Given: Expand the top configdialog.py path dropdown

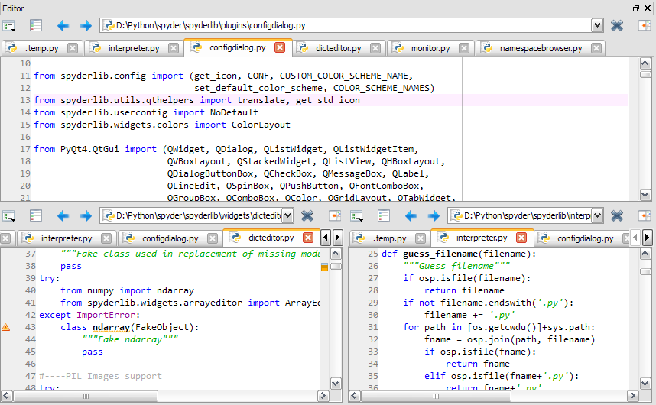Looking at the screenshot, I should [x=597, y=26].
